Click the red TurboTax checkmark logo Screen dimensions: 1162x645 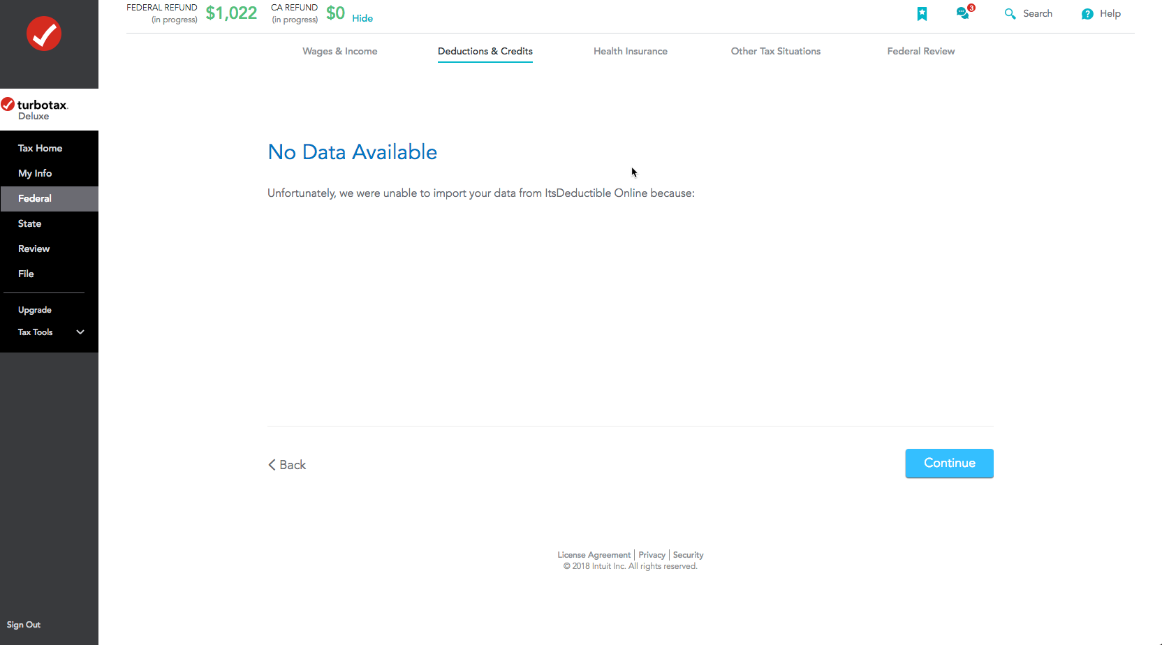pyautogui.click(x=44, y=34)
